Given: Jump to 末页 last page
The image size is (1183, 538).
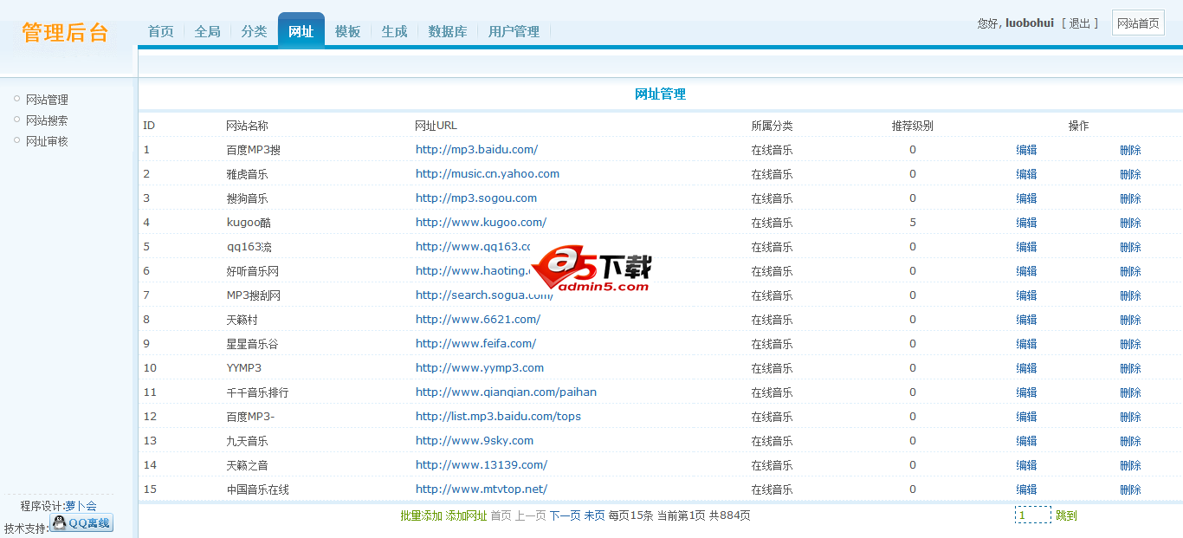Looking at the screenshot, I should pos(594,515).
